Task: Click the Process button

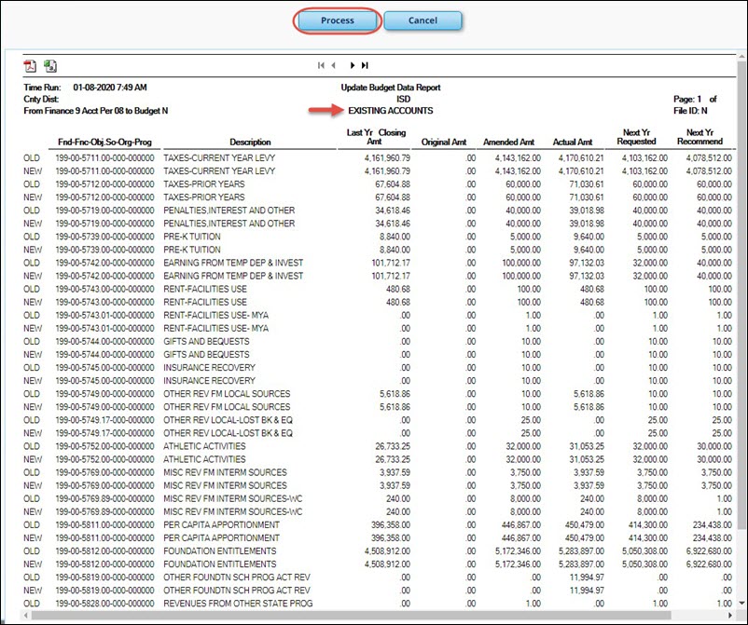Action: tap(337, 20)
